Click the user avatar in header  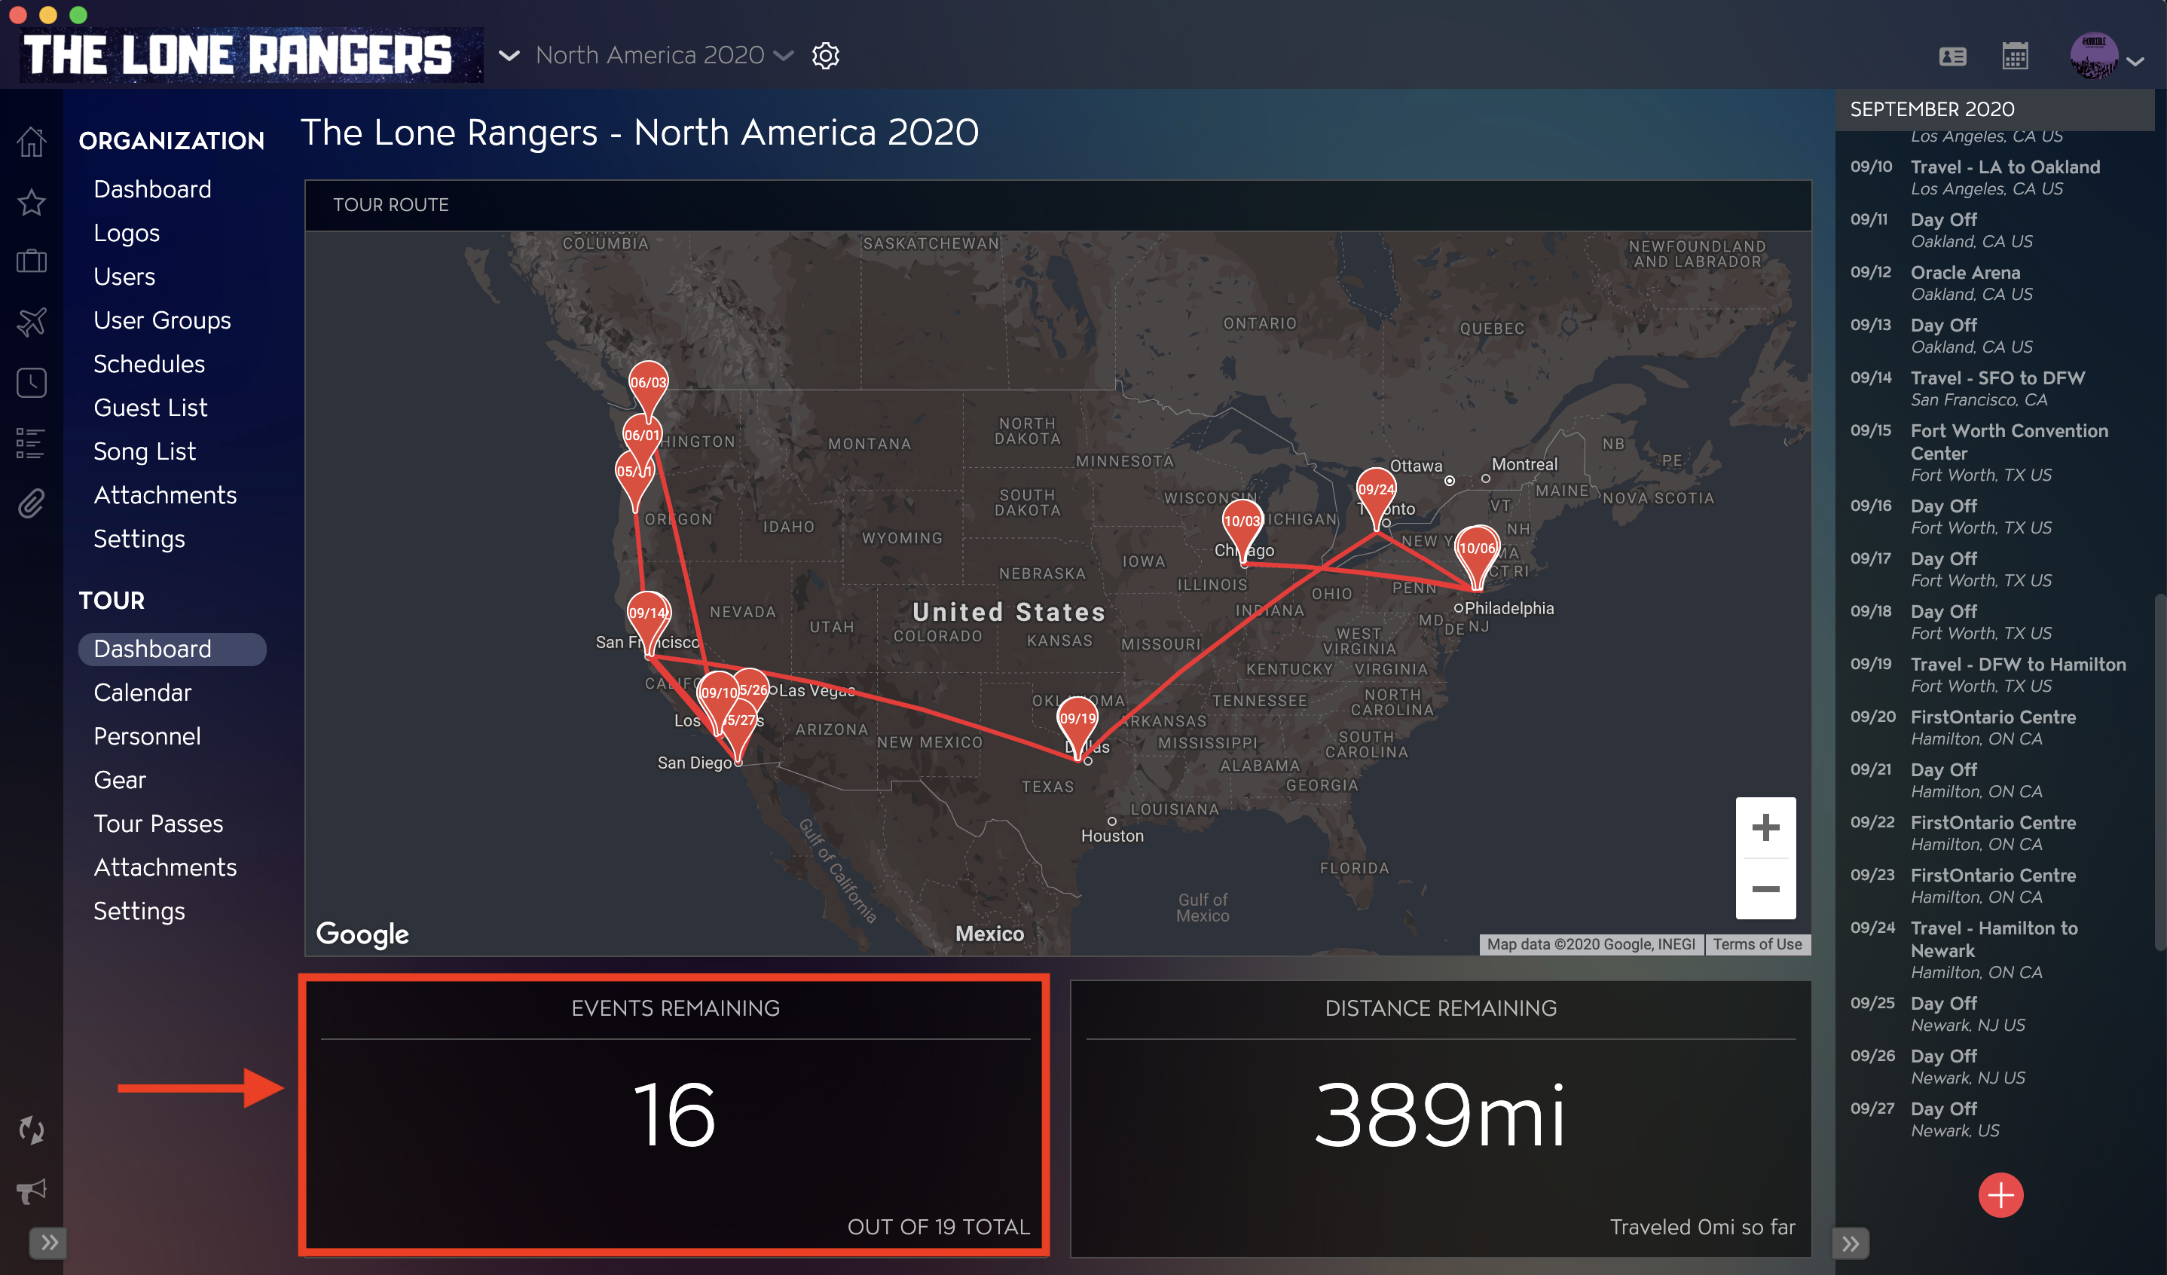point(2093,57)
